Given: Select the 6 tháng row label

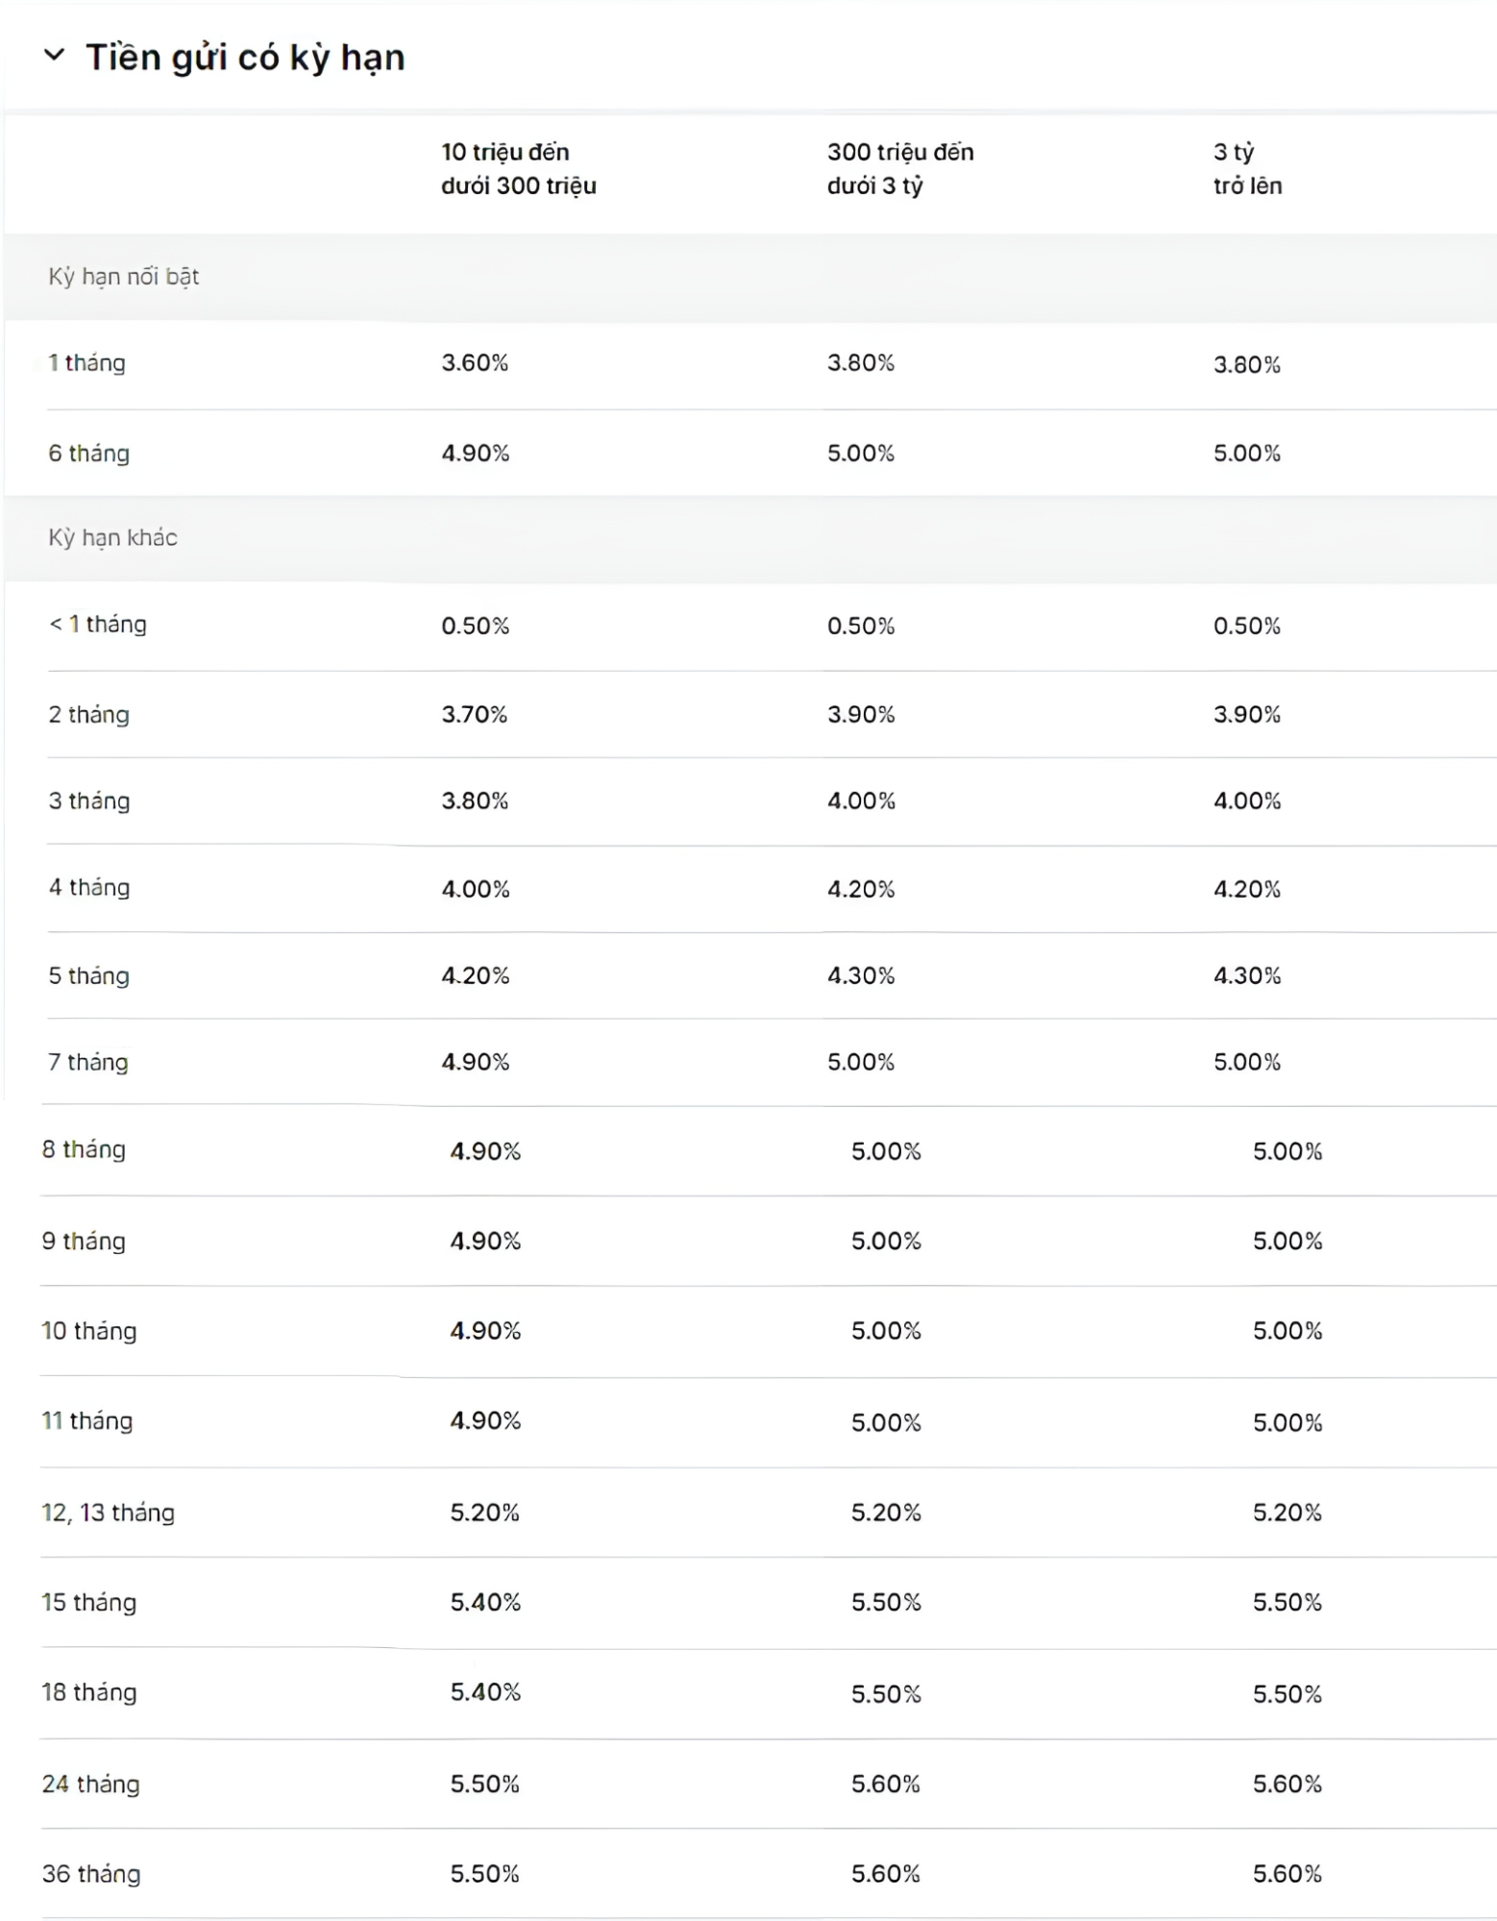Looking at the screenshot, I should 89,454.
